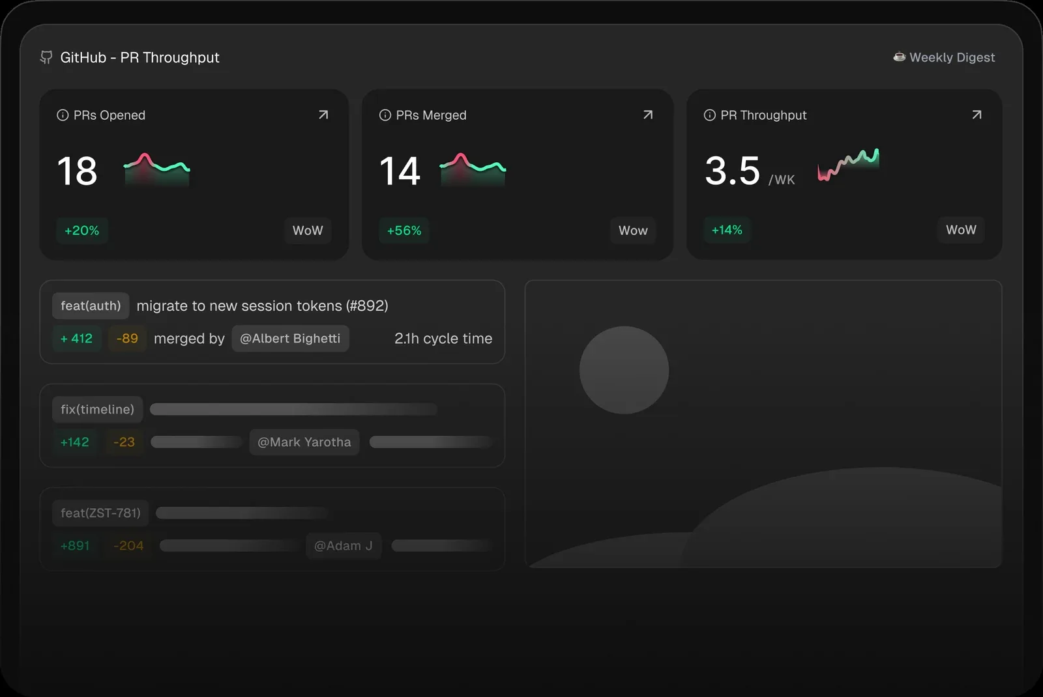Image resolution: width=1043 pixels, height=697 pixels.
Task: Click info icon next to PRs Opened
Action: [63, 115]
